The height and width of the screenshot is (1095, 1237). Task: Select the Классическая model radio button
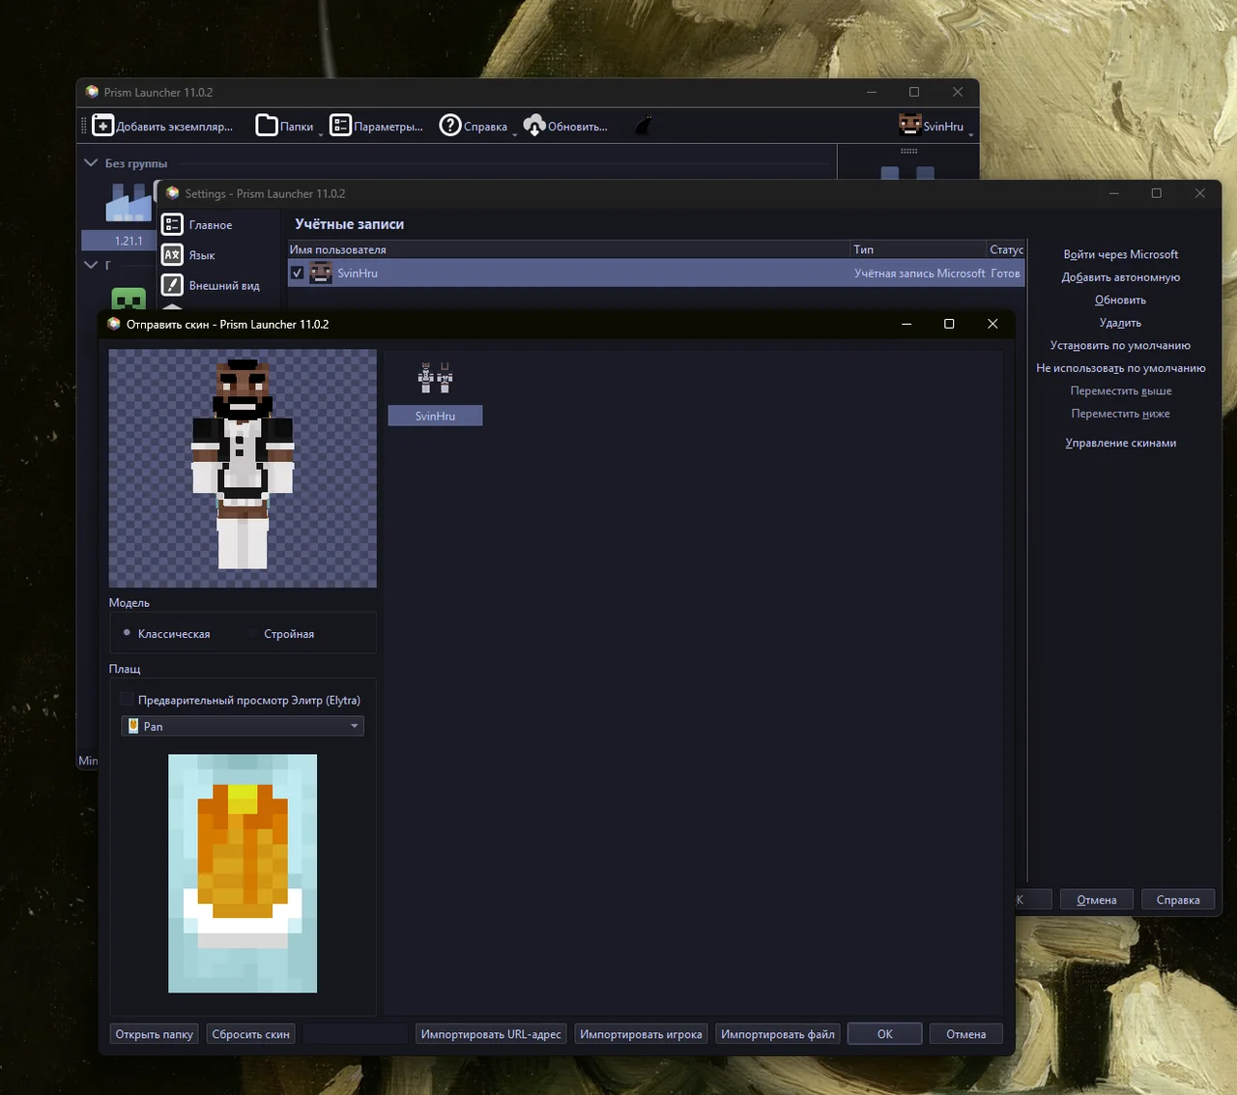pyautogui.click(x=127, y=633)
